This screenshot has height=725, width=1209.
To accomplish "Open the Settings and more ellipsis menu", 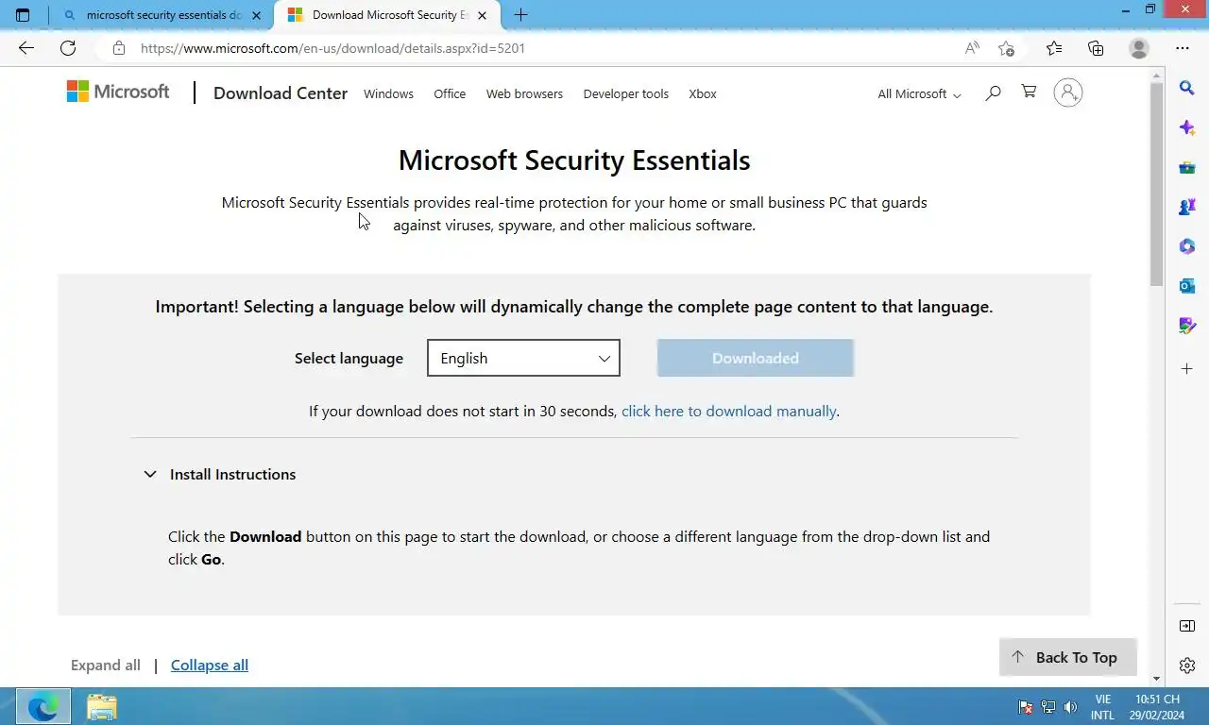I will coord(1183,48).
